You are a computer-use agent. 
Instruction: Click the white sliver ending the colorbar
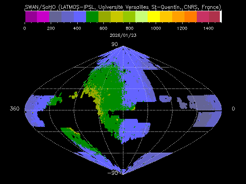tap(221, 16)
